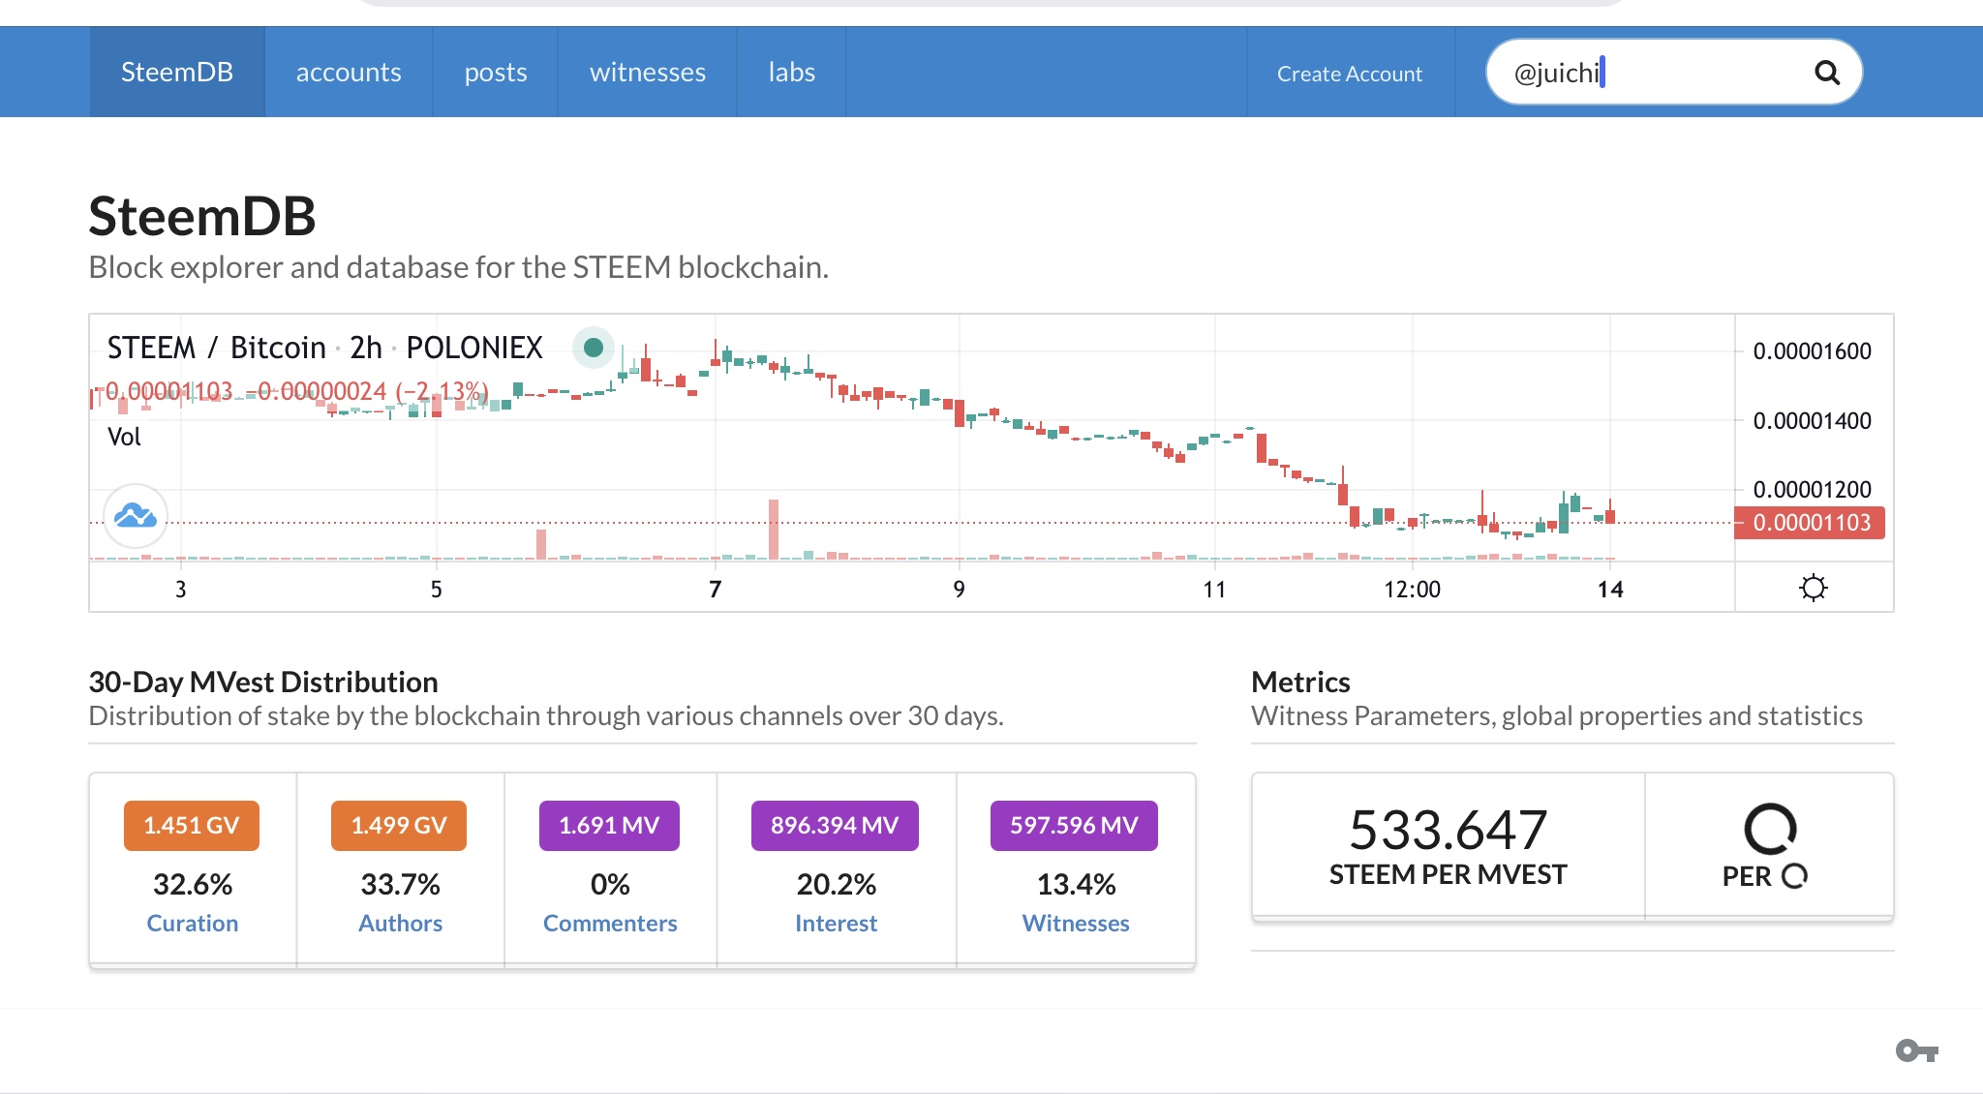The width and height of the screenshot is (1983, 1094).
Task: Open the labs menu item
Action: (792, 72)
